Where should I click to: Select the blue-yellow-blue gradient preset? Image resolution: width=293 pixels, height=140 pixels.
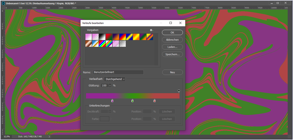tap(129, 37)
